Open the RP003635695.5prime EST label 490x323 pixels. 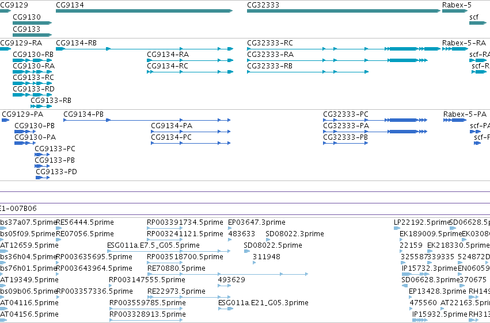coord(94,257)
